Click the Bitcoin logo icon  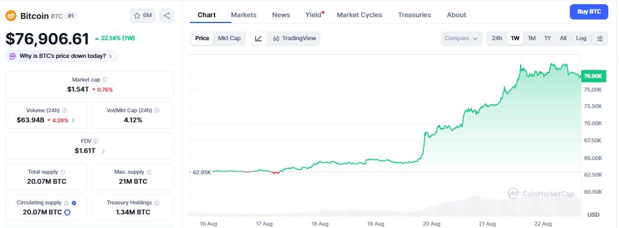(x=11, y=16)
